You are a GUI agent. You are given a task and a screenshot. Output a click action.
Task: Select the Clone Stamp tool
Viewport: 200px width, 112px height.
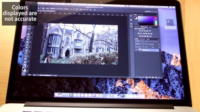pyautogui.click(x=28, y=34)
